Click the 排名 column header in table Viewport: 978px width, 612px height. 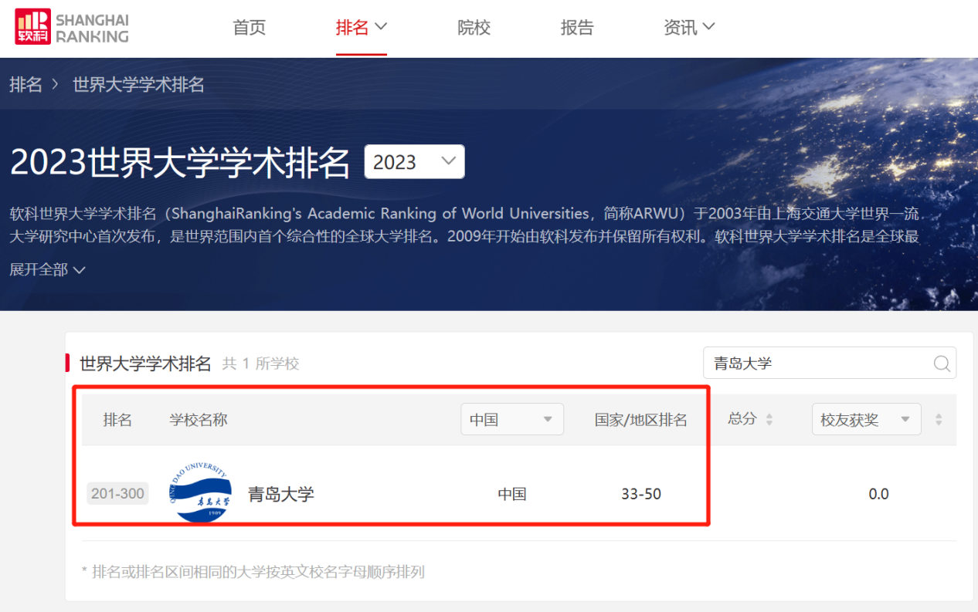click(x=117, y=420)
